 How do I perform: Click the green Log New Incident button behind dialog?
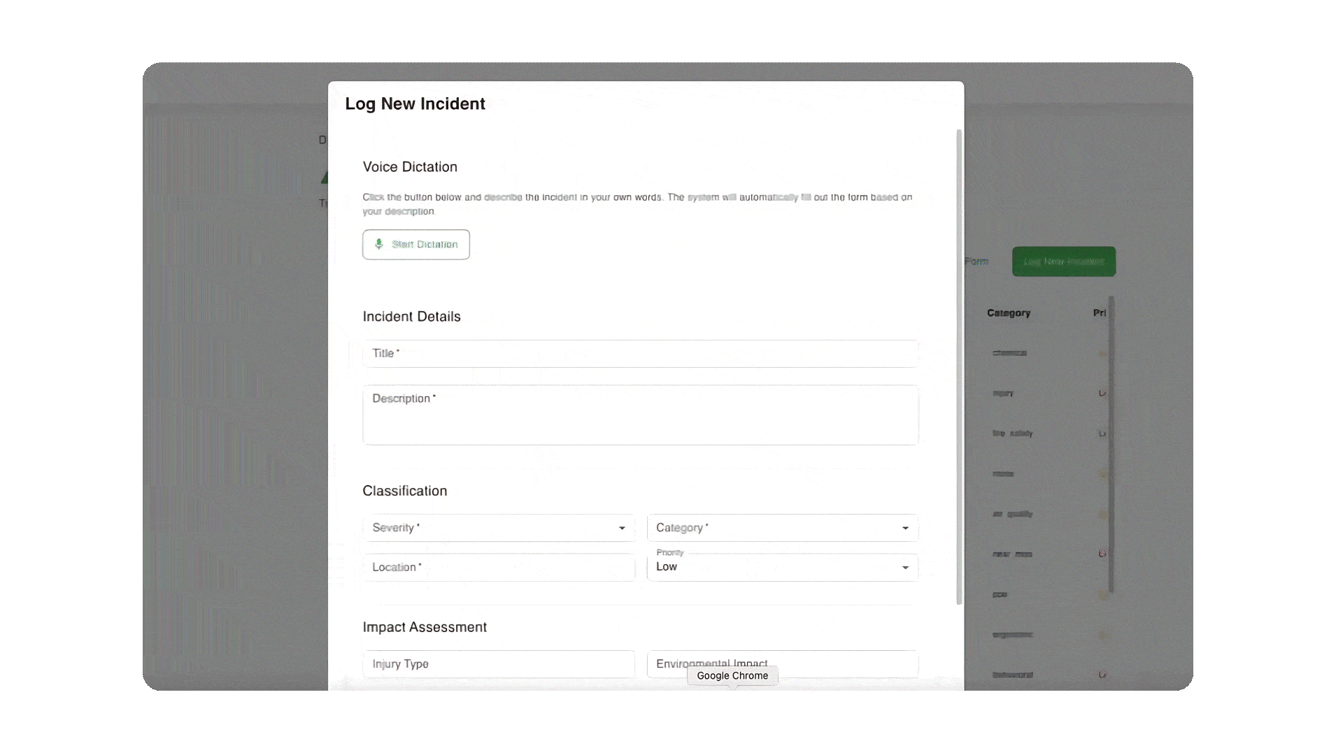pyautogui.click(x=1064, y=261)
